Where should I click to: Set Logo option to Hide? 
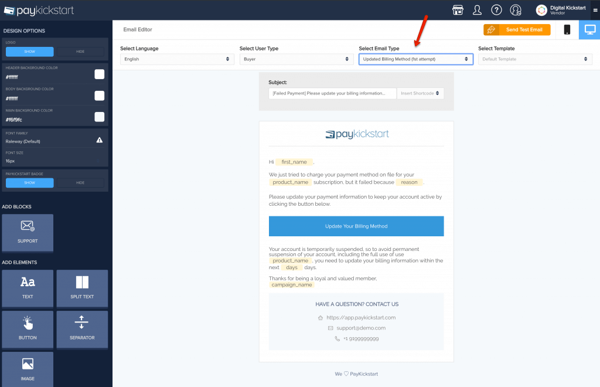tap(80, 52)
